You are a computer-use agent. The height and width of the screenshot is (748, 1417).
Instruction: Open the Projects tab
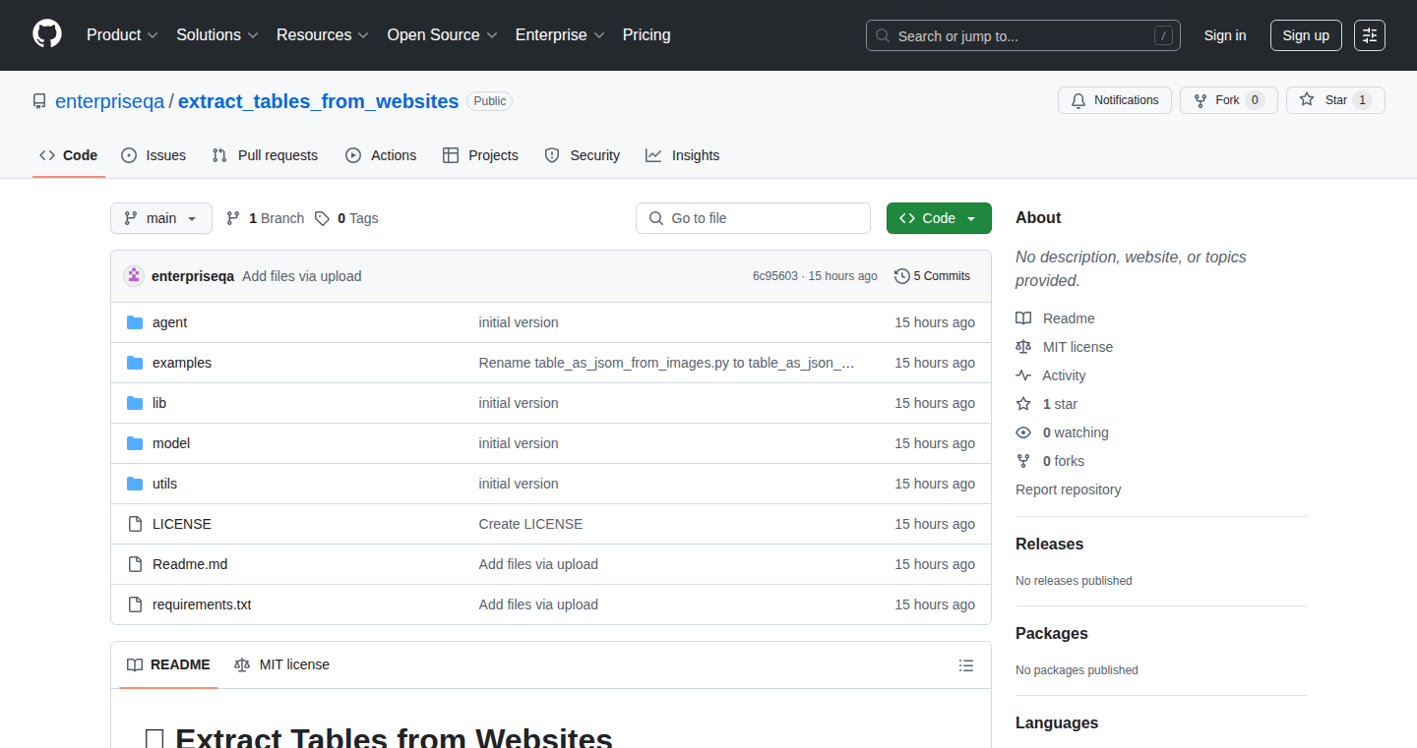click(x=480, y=155)
